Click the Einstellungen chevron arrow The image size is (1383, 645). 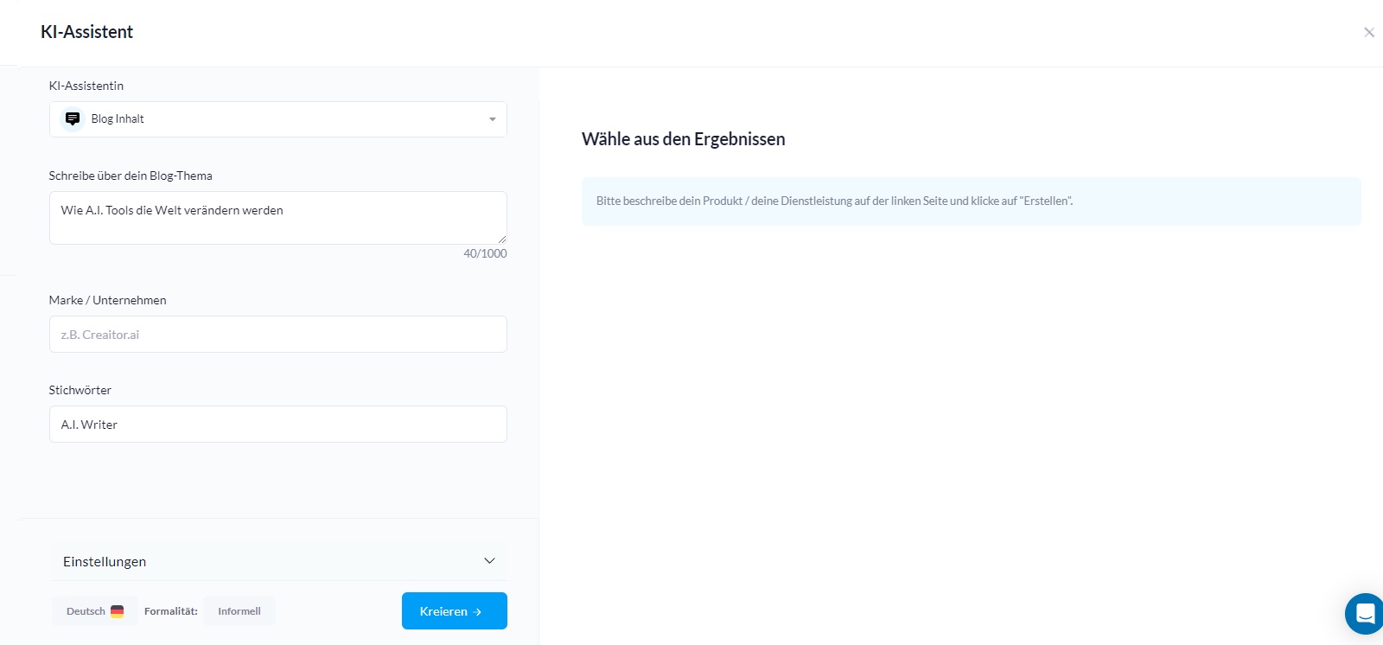489,561
